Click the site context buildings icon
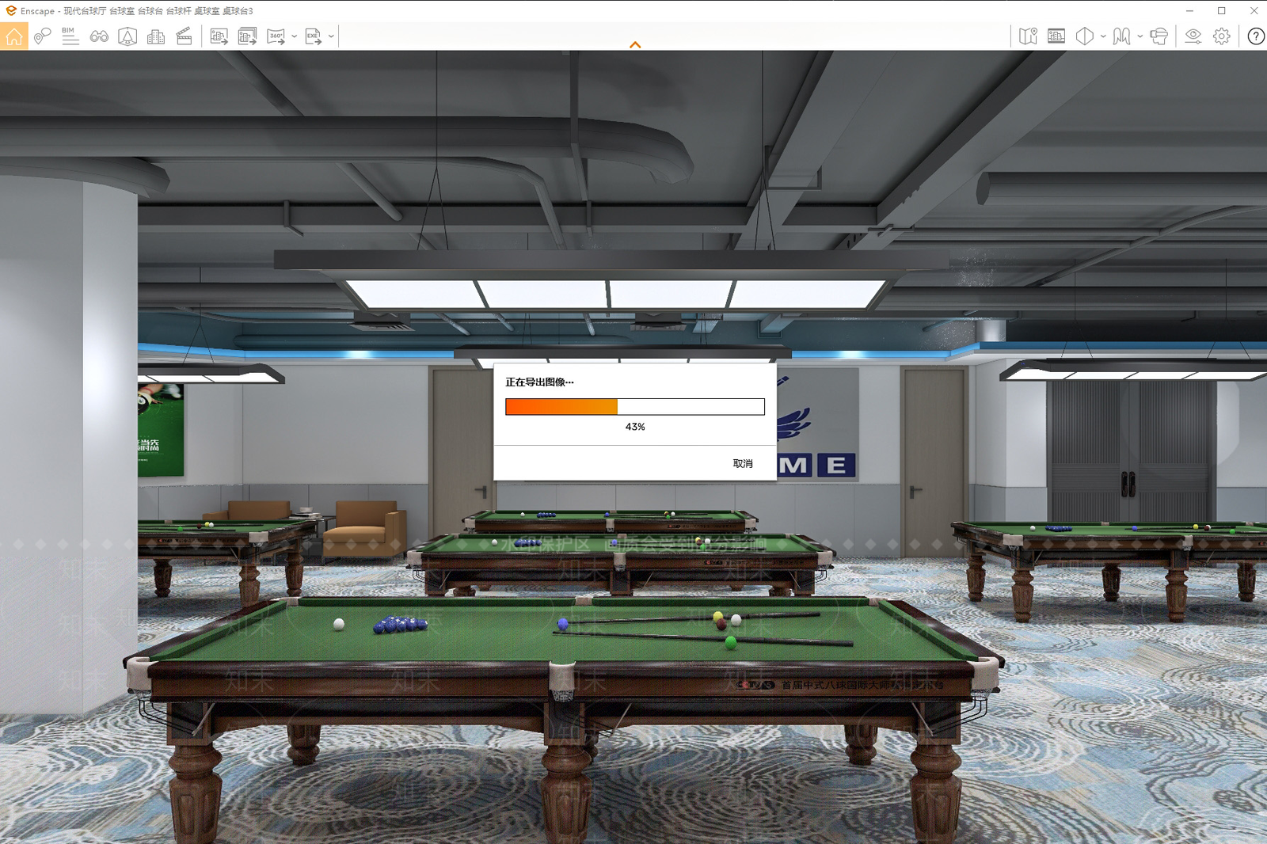This screenshot has height=844, width=1267. coord(156,36)
